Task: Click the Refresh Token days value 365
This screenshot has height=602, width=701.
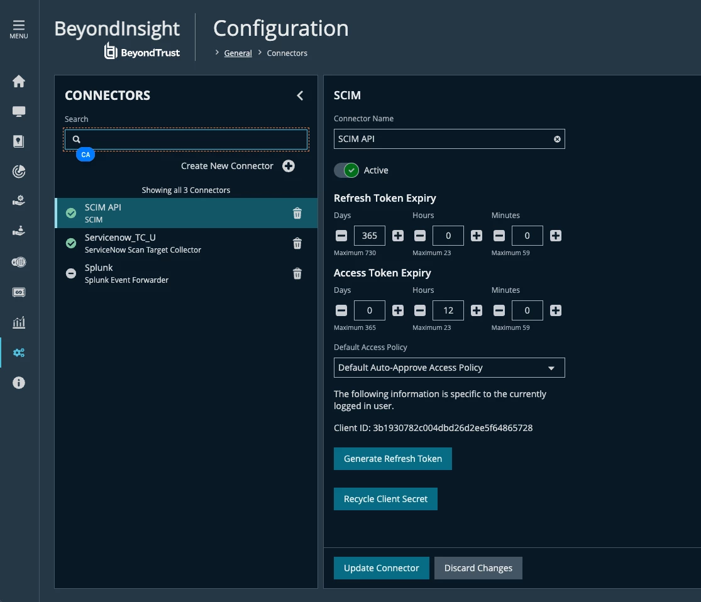Action: [369, 236]
